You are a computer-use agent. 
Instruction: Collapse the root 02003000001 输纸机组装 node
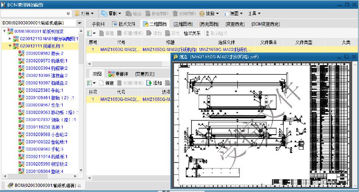[x=4, y=31]
